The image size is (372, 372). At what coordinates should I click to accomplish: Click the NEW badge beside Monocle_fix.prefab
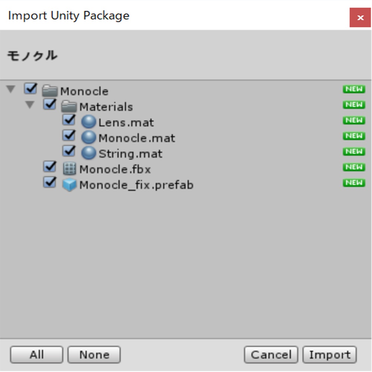click(354, 183)
